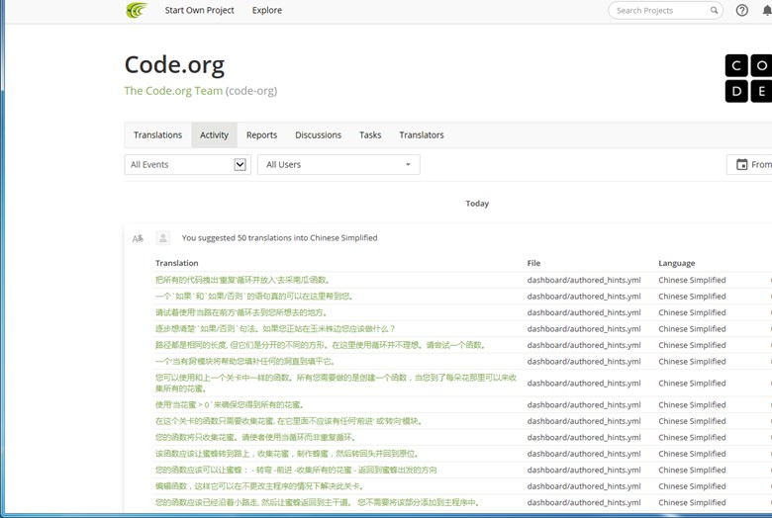Open translation beginning '一个当有洞模块'
Screen dimensions: 772x518
click(x=245, y=361)
